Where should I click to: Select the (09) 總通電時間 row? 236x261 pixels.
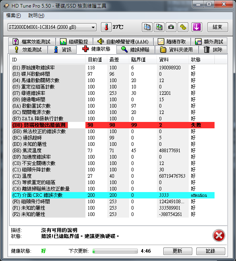[x=113, y=100]
